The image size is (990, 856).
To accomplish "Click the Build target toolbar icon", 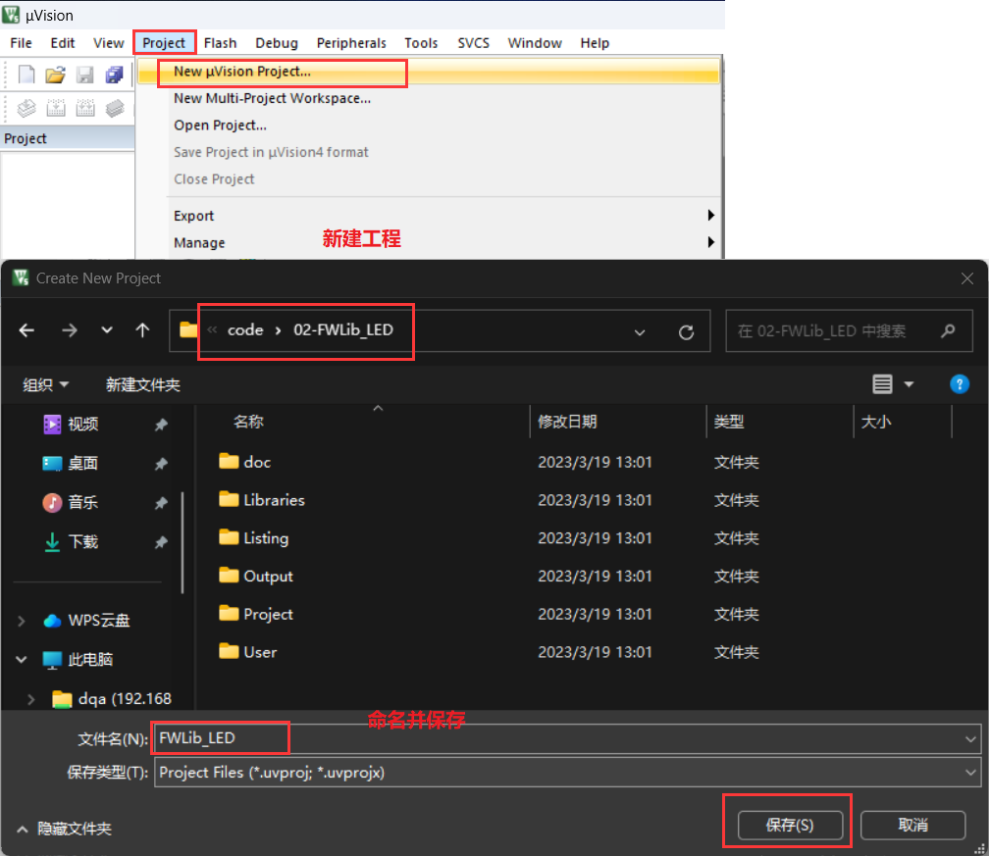I will point(56,108).
